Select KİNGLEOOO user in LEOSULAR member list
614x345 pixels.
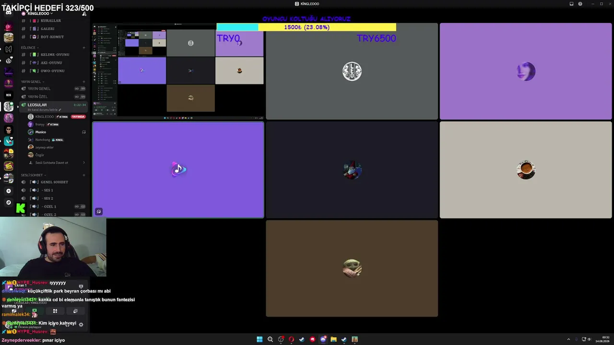(x=57, y=117)
